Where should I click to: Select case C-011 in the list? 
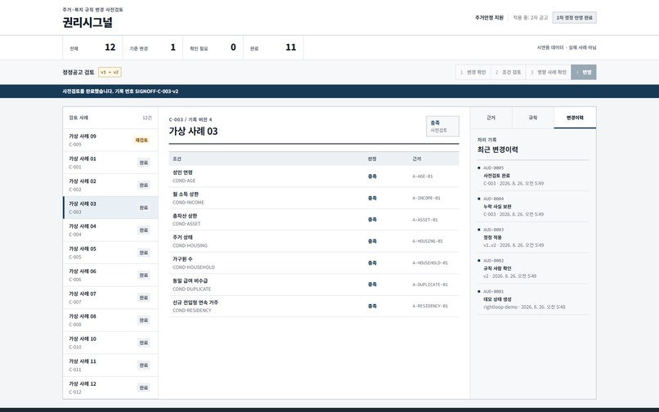110,365
